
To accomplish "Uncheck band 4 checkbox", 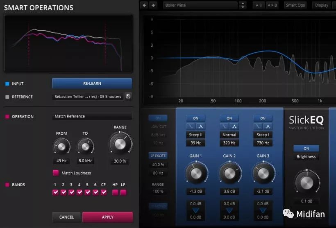I will (79, 192).
